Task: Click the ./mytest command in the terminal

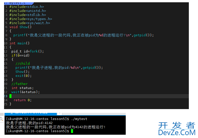Action: (79, 119)
